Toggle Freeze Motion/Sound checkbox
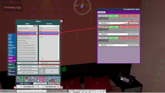Image resolution: width=165 pixels, height=93 pixels. tap(34, 83)
